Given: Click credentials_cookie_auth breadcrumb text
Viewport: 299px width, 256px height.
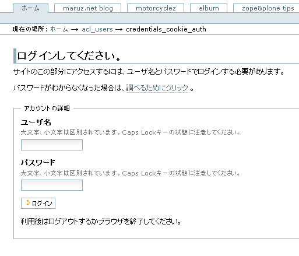Looking at the screenshot, I should [166, 29].
